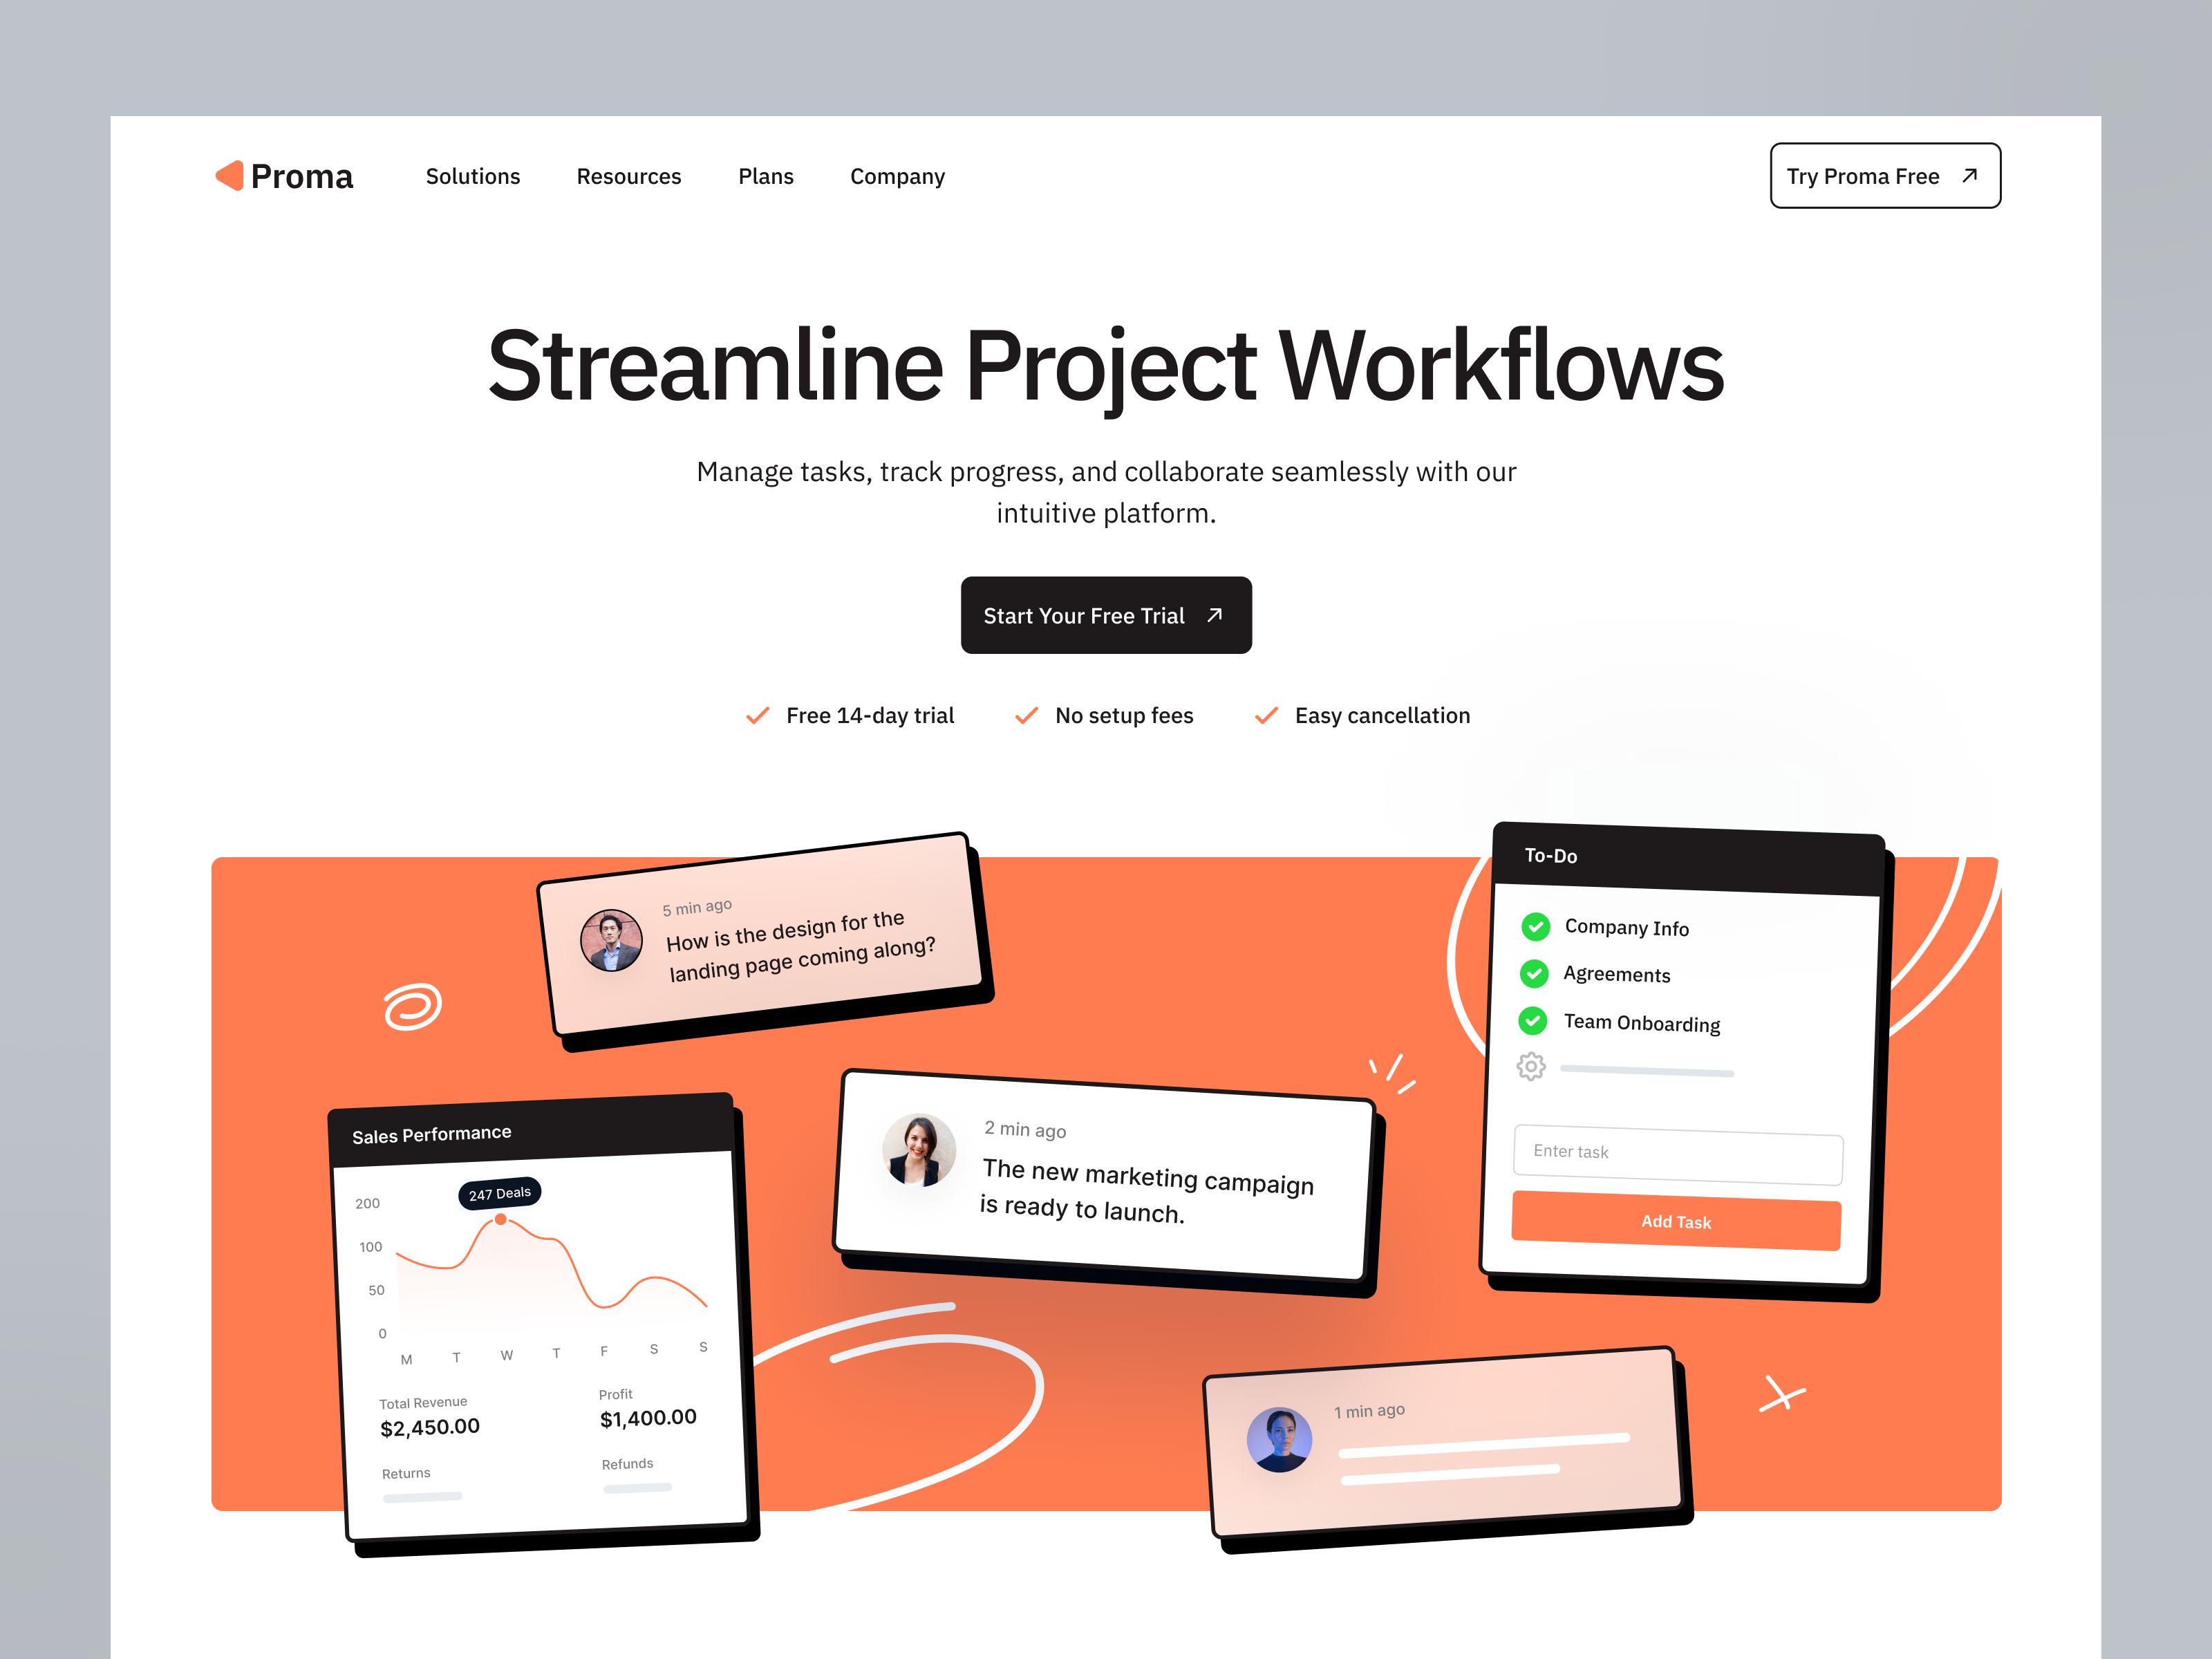Click the checkmark beside Easy cancellation
This screenshot has height=1659, width=2212.
[x=1266, y=716]
